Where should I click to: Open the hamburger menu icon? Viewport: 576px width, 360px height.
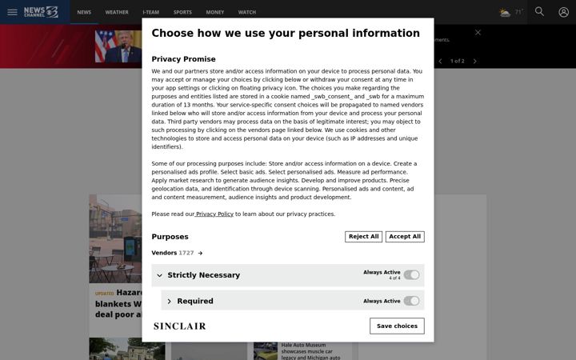12,12
